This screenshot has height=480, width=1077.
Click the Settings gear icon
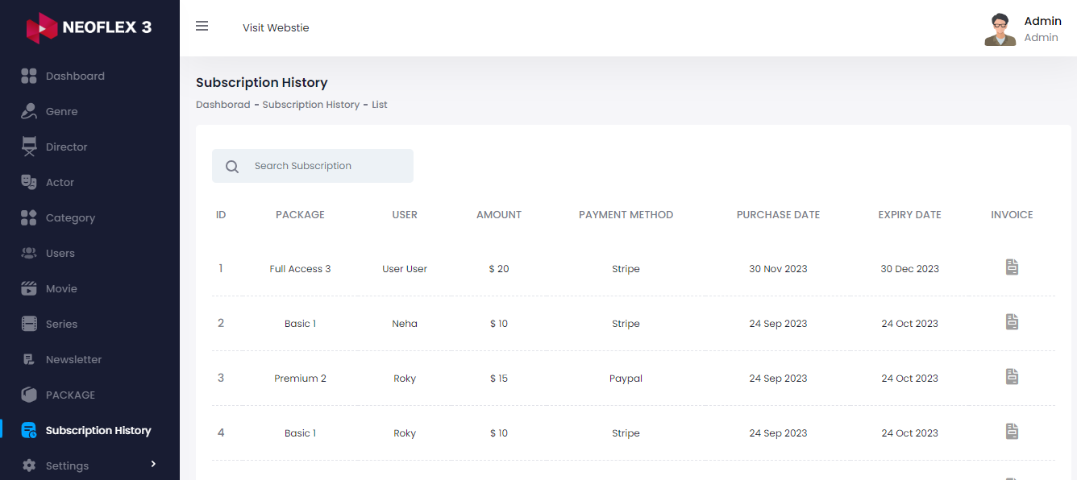[x=29, y=466]
